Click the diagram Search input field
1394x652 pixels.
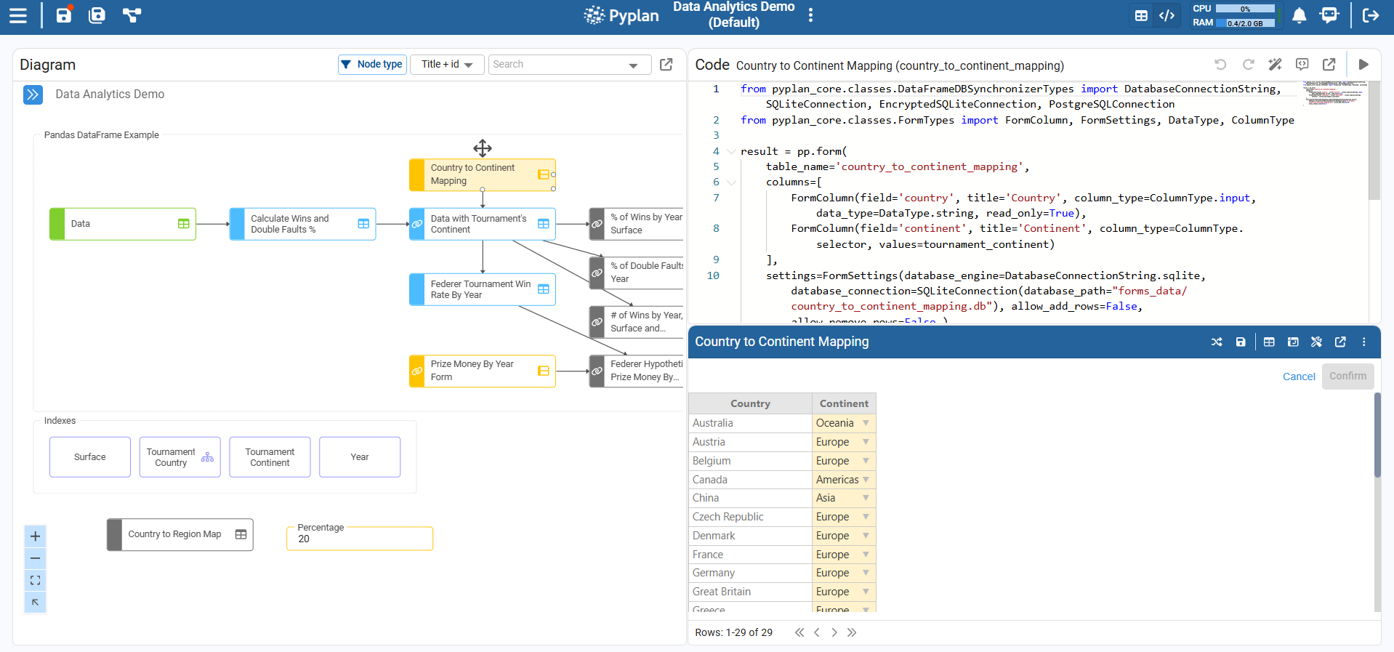click(558, 65)
